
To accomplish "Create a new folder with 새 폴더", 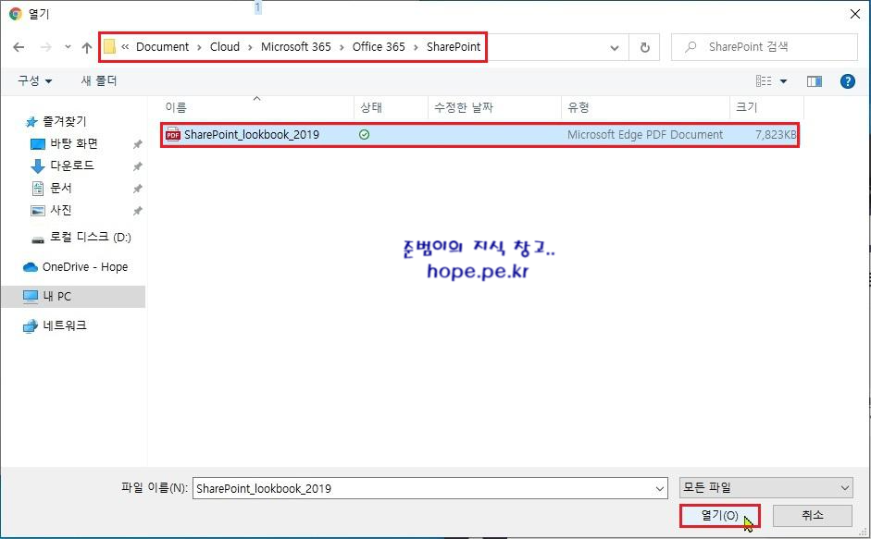I will pos(99,81).
